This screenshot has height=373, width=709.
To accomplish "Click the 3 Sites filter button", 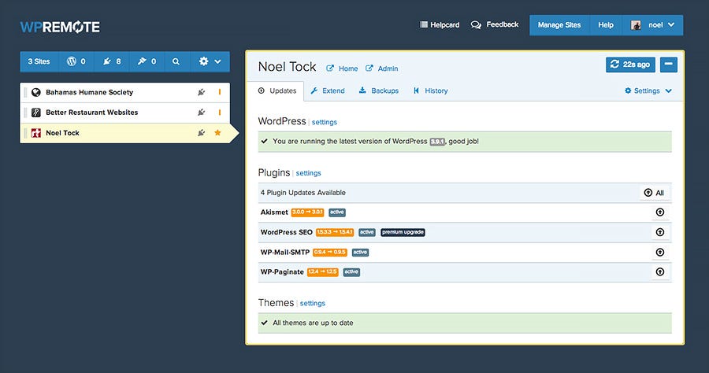I will coord(39,61).
